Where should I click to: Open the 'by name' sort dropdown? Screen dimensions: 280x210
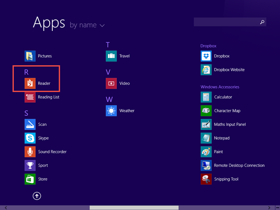(87, 25)
